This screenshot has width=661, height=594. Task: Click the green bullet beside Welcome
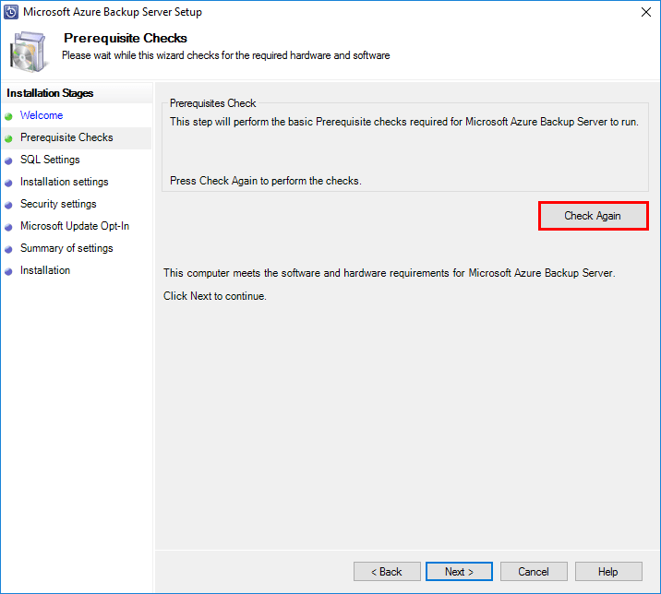point(9,116)
